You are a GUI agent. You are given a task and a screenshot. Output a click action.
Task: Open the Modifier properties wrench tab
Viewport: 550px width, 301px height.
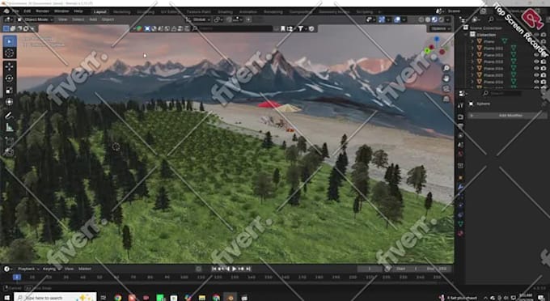click(x=460, y=187)
